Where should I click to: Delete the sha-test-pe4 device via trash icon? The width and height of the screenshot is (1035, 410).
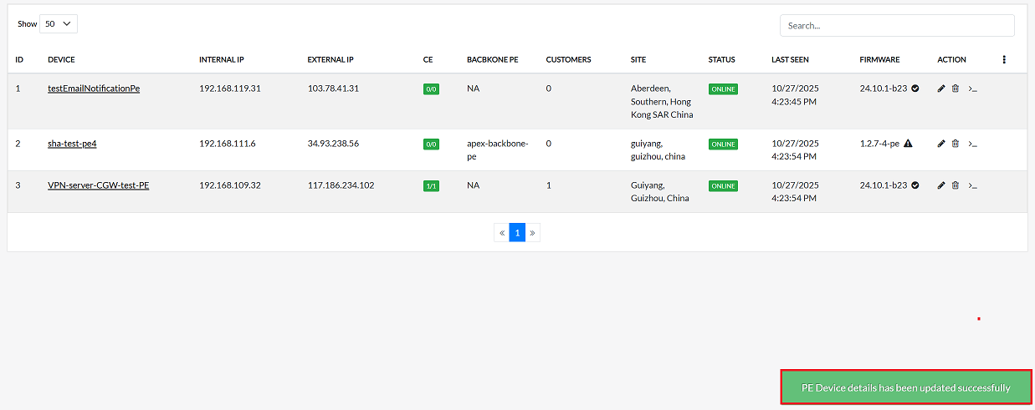956,144
